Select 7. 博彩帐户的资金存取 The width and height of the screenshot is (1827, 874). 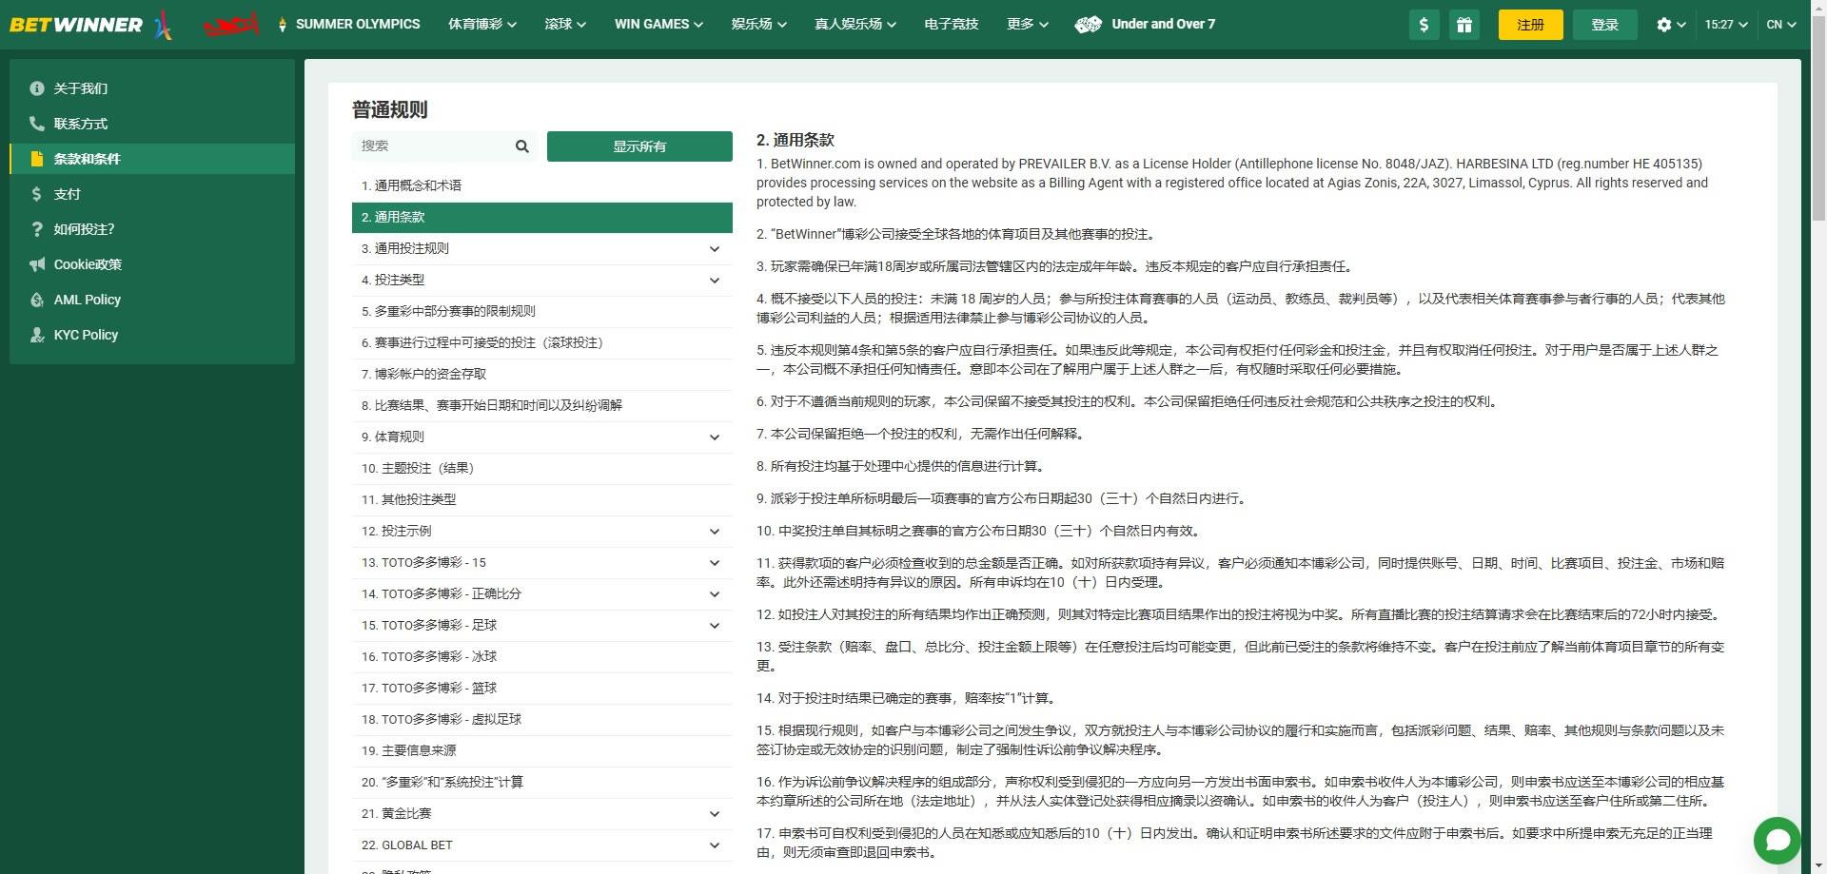(x=542, y=374)
